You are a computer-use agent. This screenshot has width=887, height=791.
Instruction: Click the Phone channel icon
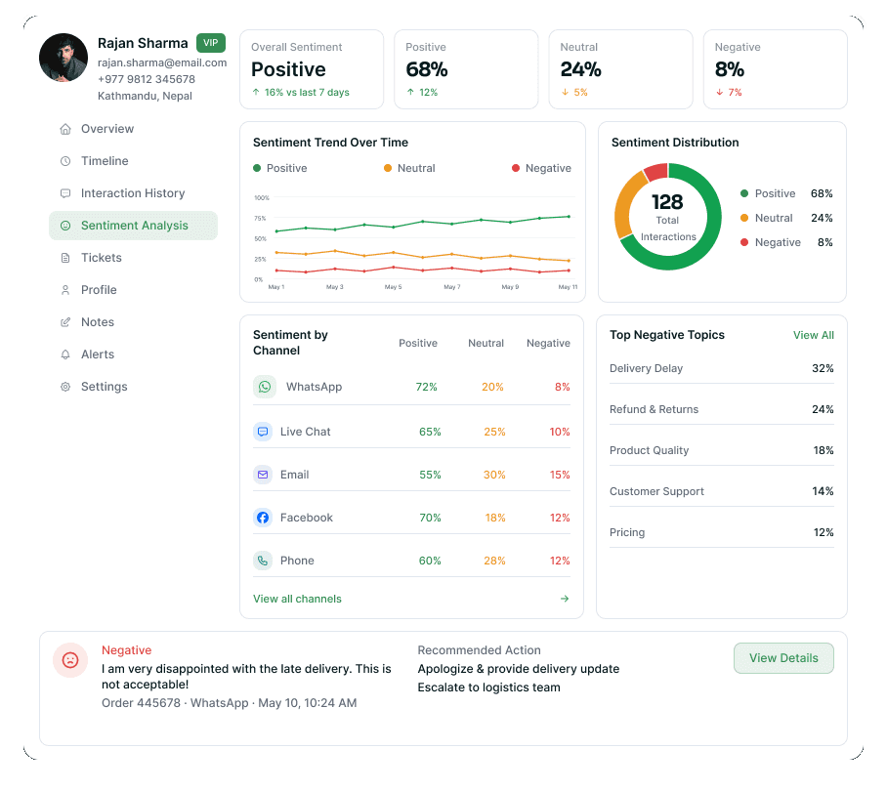pyautogui.click(x=263, y=561)
